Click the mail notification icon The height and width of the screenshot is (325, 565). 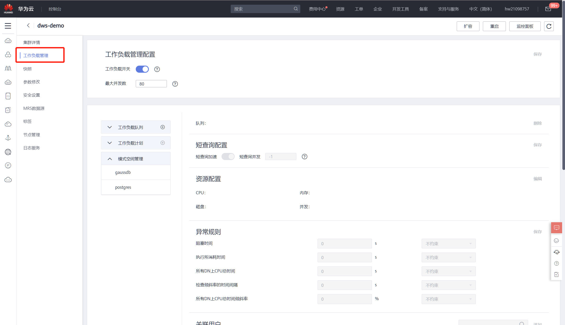coord(548,9)
